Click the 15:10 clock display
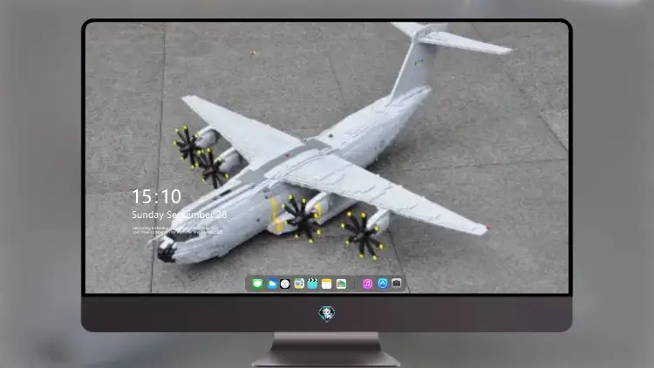The height and width of the screenshot is (368, 654). point(156,196)
